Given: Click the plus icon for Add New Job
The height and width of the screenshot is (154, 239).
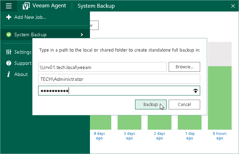Looking at the screenshot, I should point(9,17).
